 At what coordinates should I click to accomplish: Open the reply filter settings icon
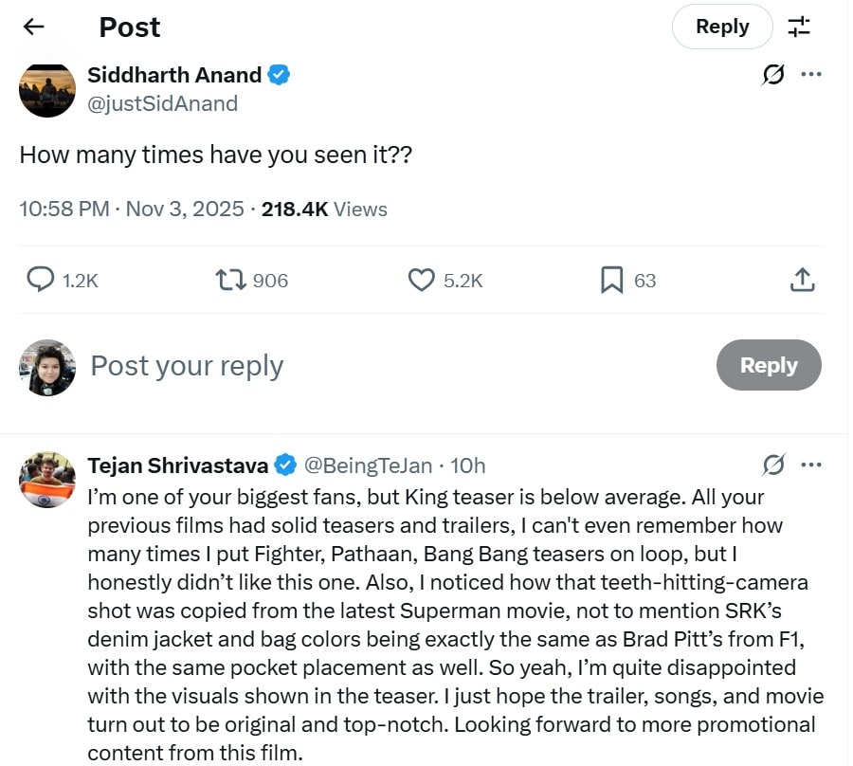coord(799,27)
